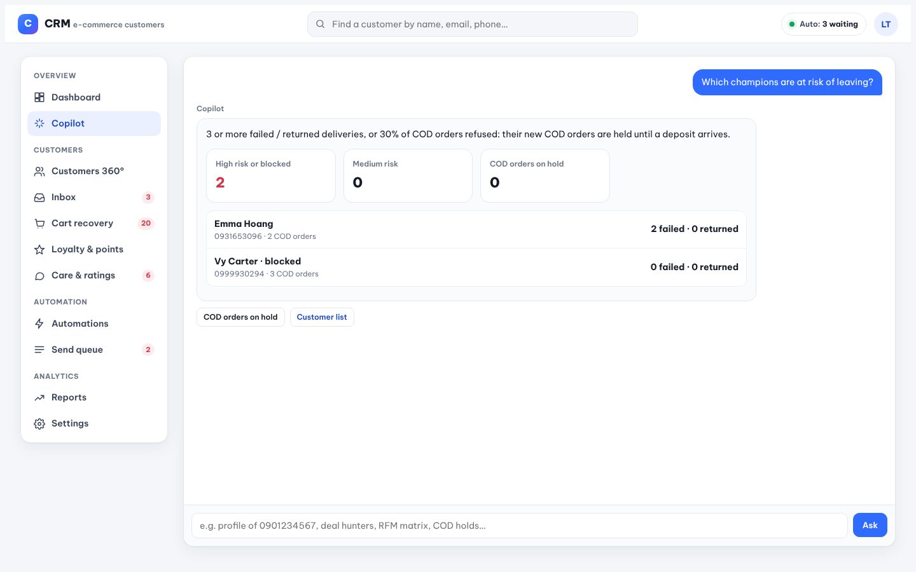This screenshot has height=572, width=916.
Task: Click the Cart recovery cart icon
Action: coord(39,223)
